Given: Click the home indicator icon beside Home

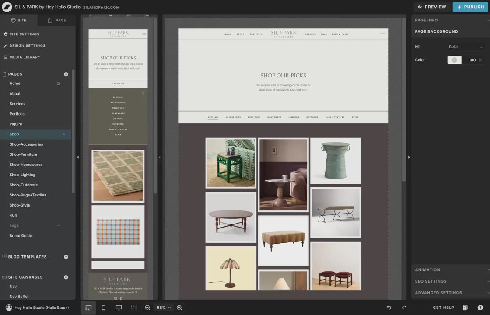Looking at the screenshot, I should click(x=59, y=84).
